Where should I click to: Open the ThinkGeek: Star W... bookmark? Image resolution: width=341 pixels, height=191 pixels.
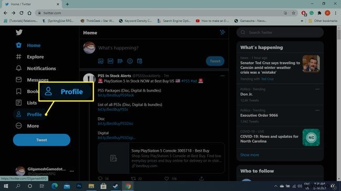97,21
